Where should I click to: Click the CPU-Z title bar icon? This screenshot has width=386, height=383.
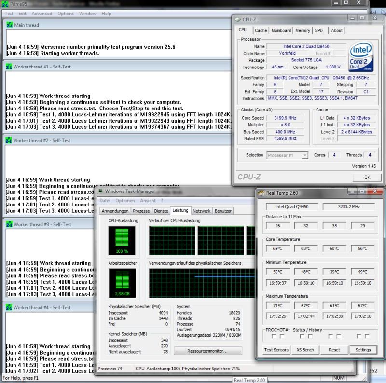pyautogui.click(x=237, y=19)
